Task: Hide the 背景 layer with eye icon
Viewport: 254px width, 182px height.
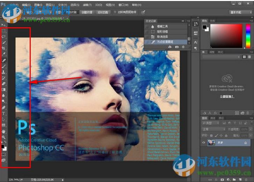Action: 204,143
